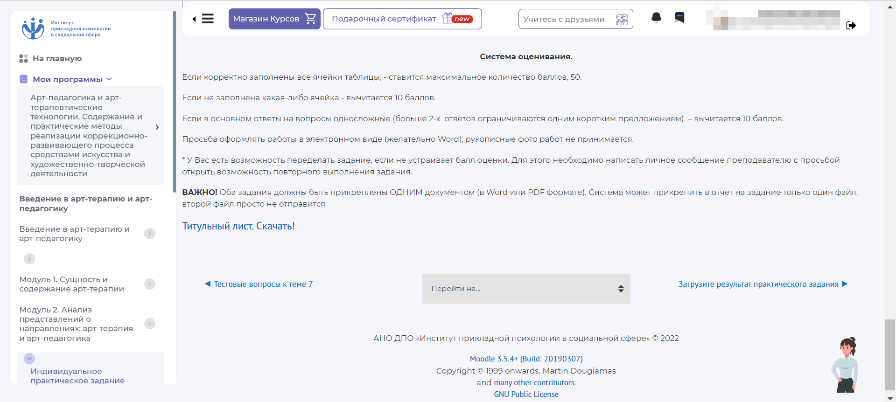896x402 pixels.
Task: Click the assistant woman character
Action: [x=846, y=365]
